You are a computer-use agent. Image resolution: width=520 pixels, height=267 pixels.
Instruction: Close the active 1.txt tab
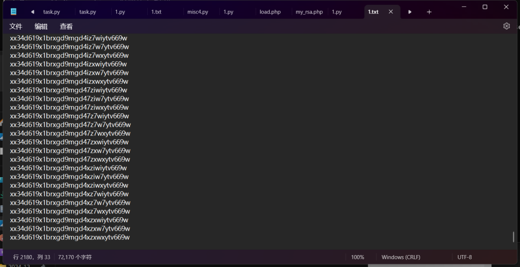391,11
